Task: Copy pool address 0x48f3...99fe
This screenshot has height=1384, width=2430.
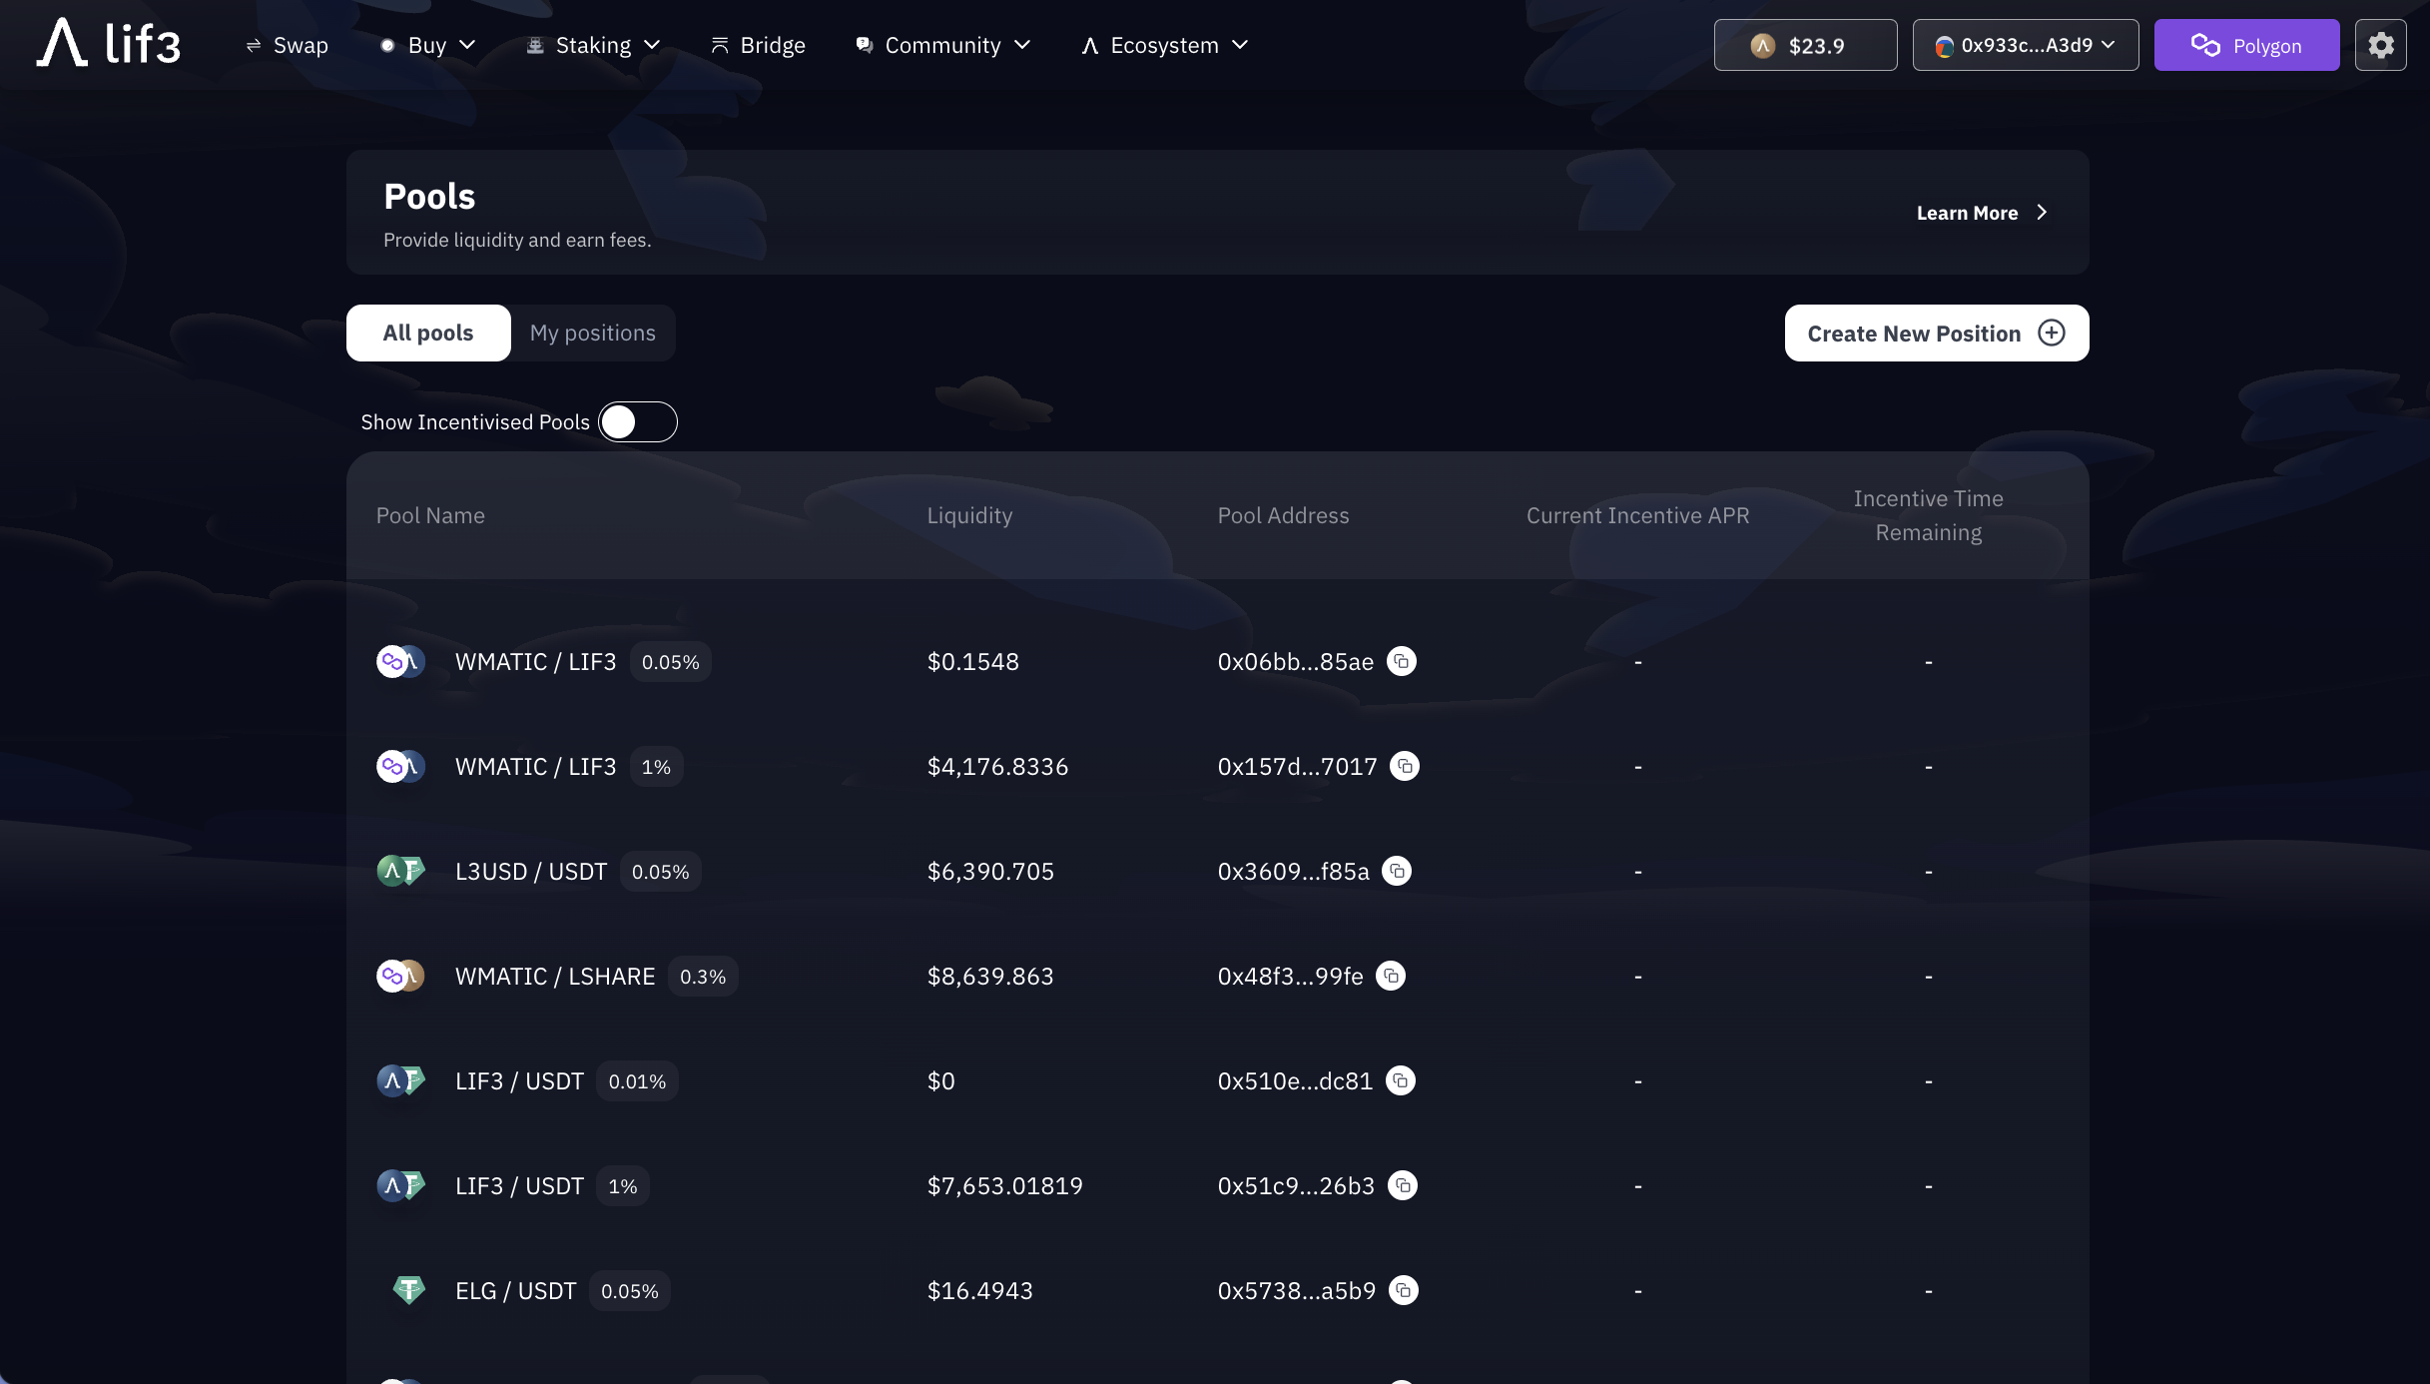Action: 1391,976
